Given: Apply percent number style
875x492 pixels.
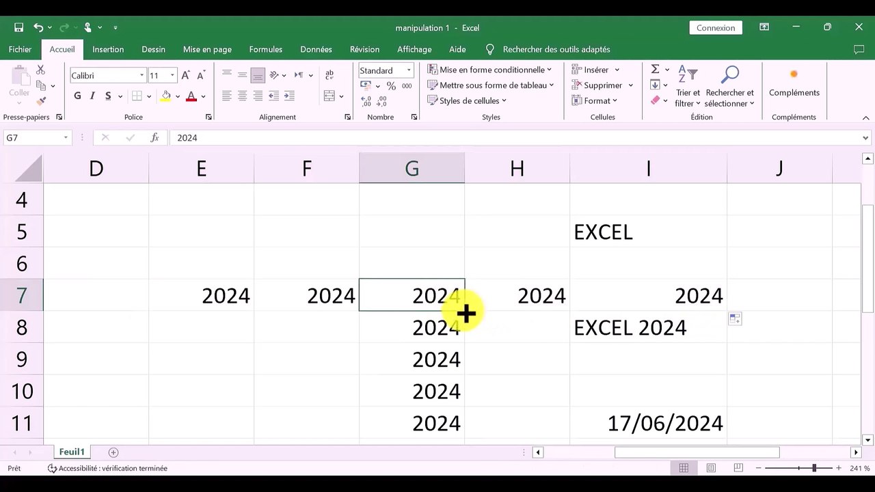Looking at the screenshot, I should point(391,86).
